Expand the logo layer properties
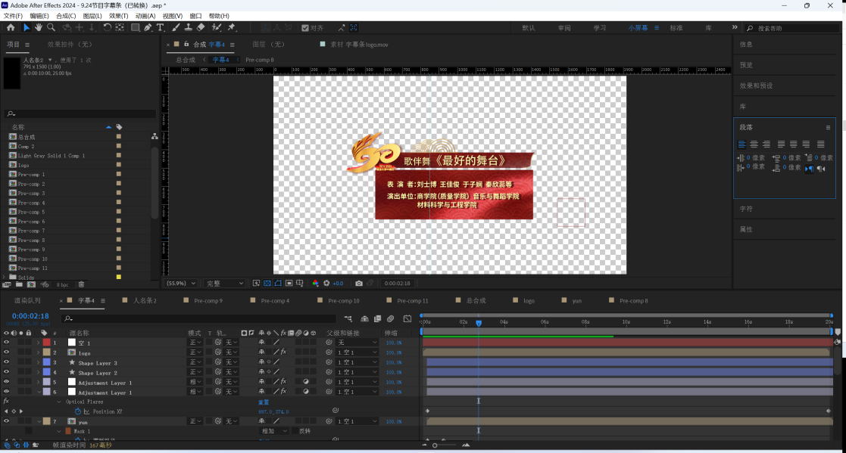Screen dimensions: 846x453 39,353
